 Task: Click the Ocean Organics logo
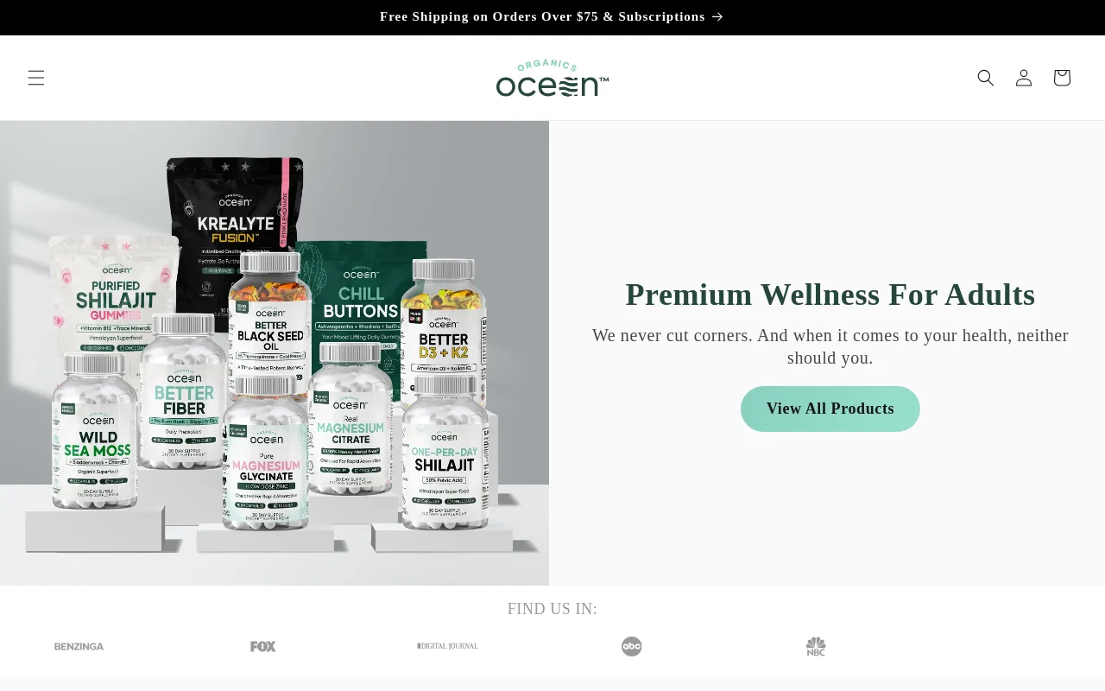(552, 78)
